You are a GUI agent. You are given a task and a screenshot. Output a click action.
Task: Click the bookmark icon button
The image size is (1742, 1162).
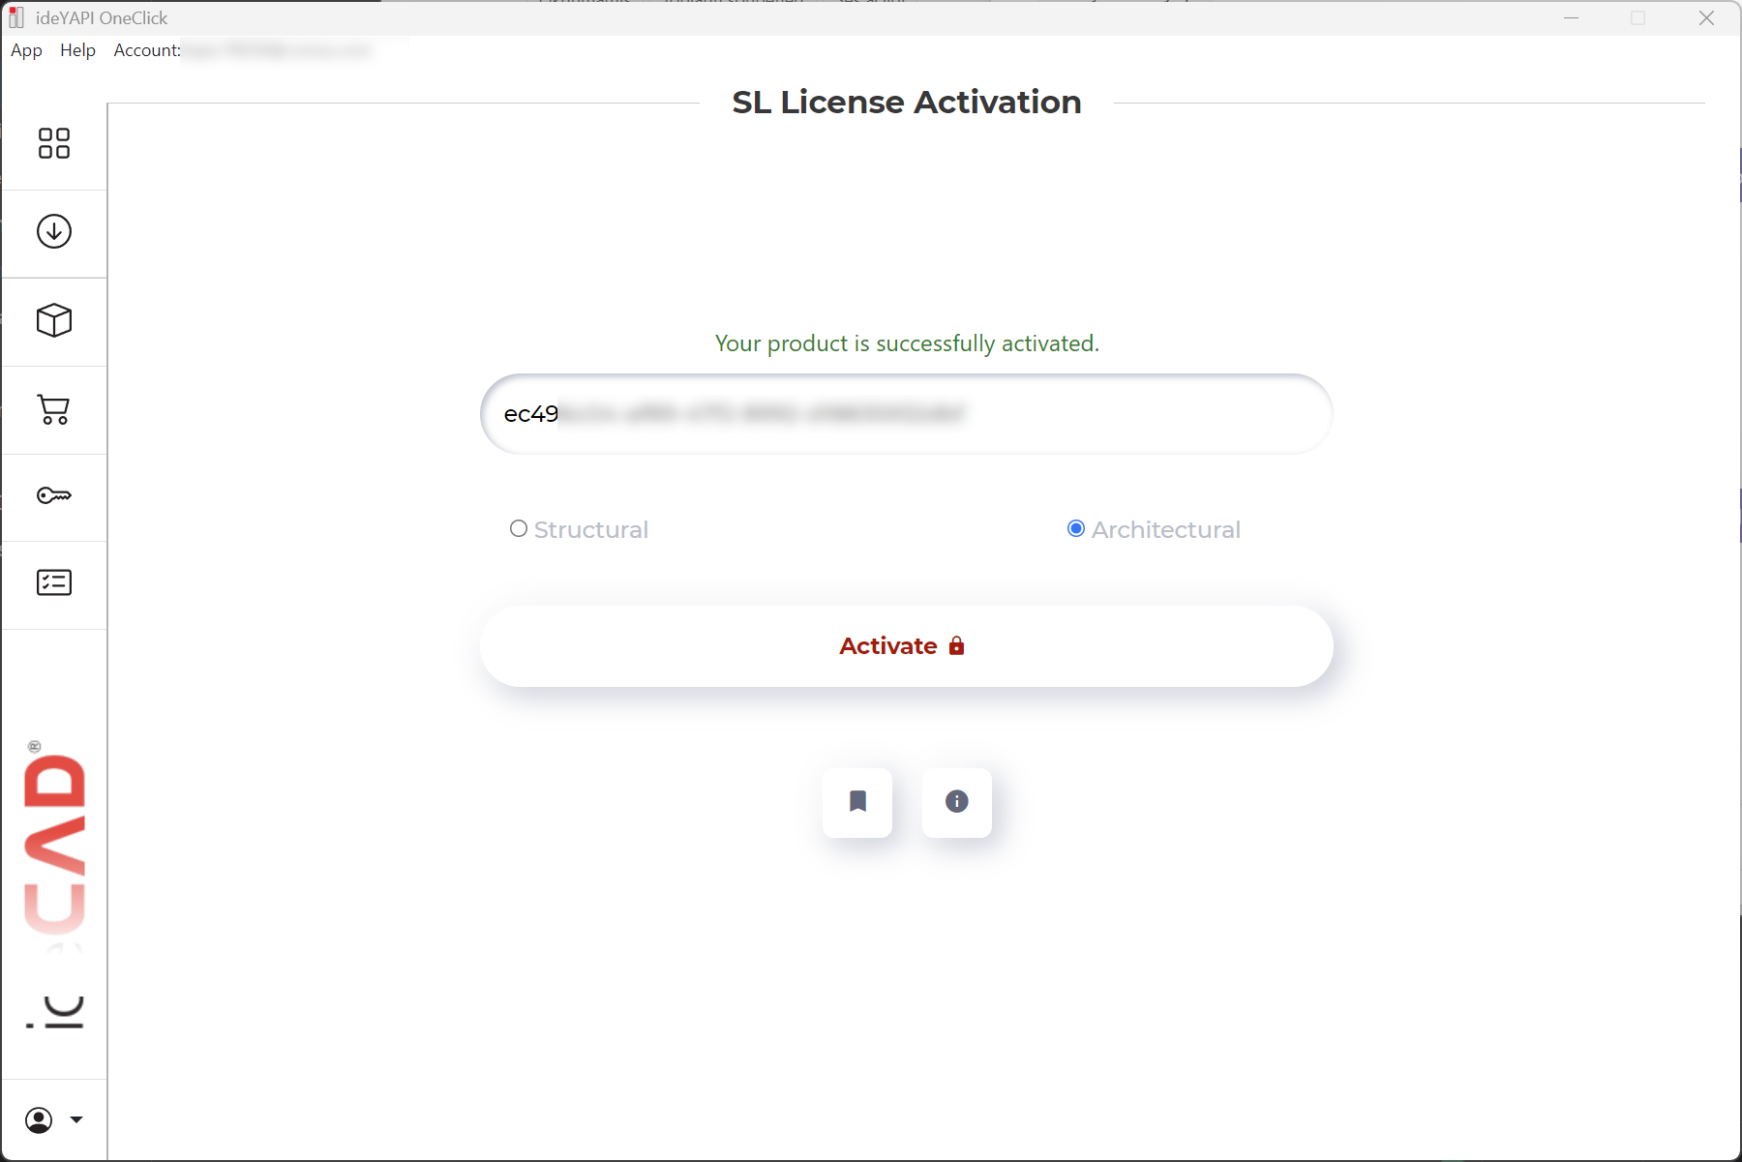pos(857,802)
